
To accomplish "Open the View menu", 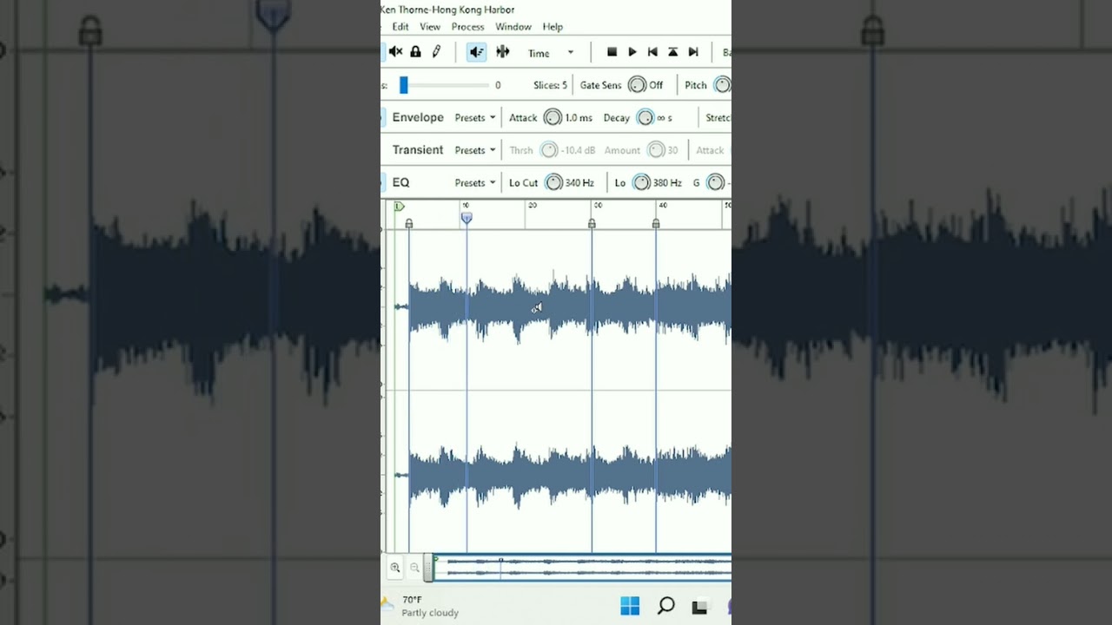I will [430, 27].
